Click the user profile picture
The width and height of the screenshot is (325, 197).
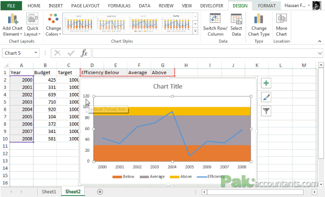(317, 6)
